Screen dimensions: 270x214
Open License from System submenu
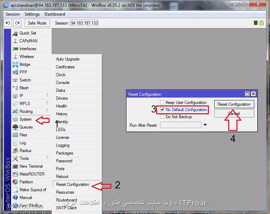(x=77, y=137)
